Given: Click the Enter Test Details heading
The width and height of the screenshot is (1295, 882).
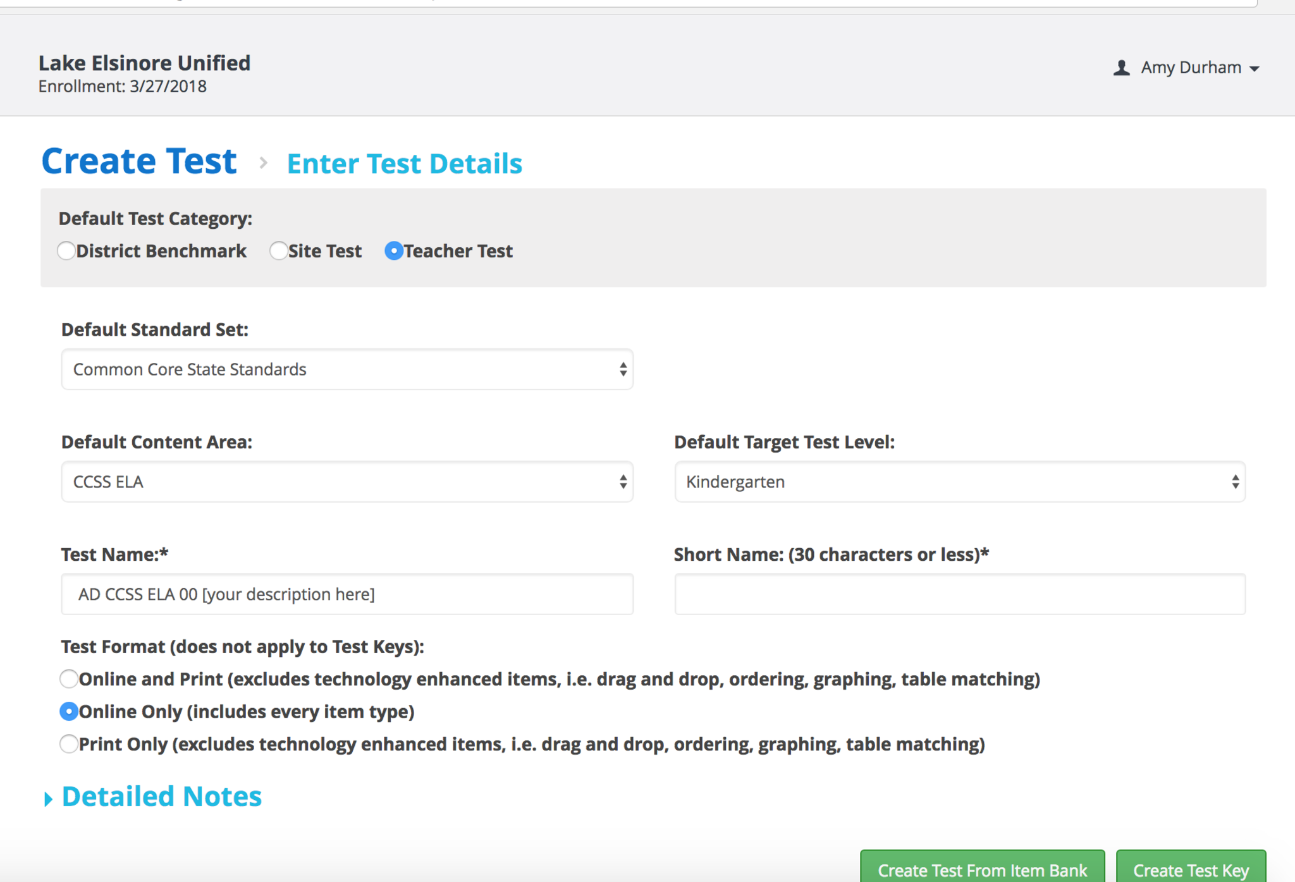Looking at the screenshot, I should click(405, 164).
